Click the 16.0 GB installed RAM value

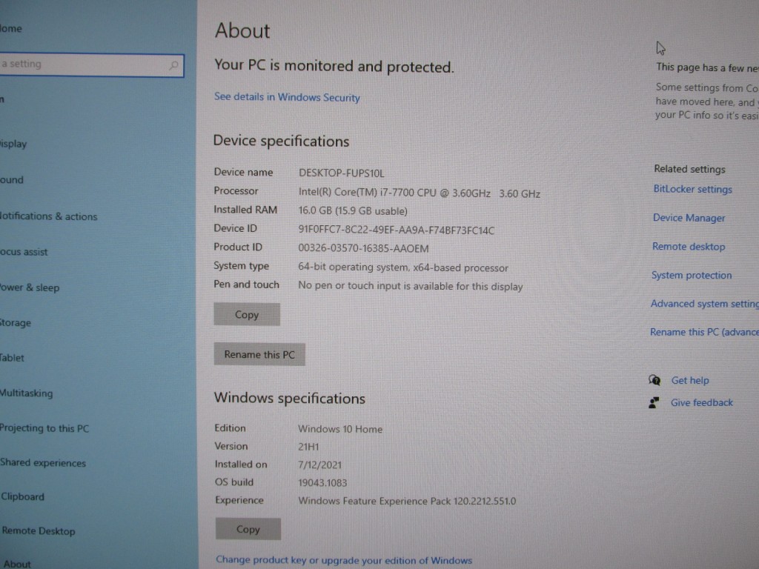pyautogui.click(x=353, y=211)
